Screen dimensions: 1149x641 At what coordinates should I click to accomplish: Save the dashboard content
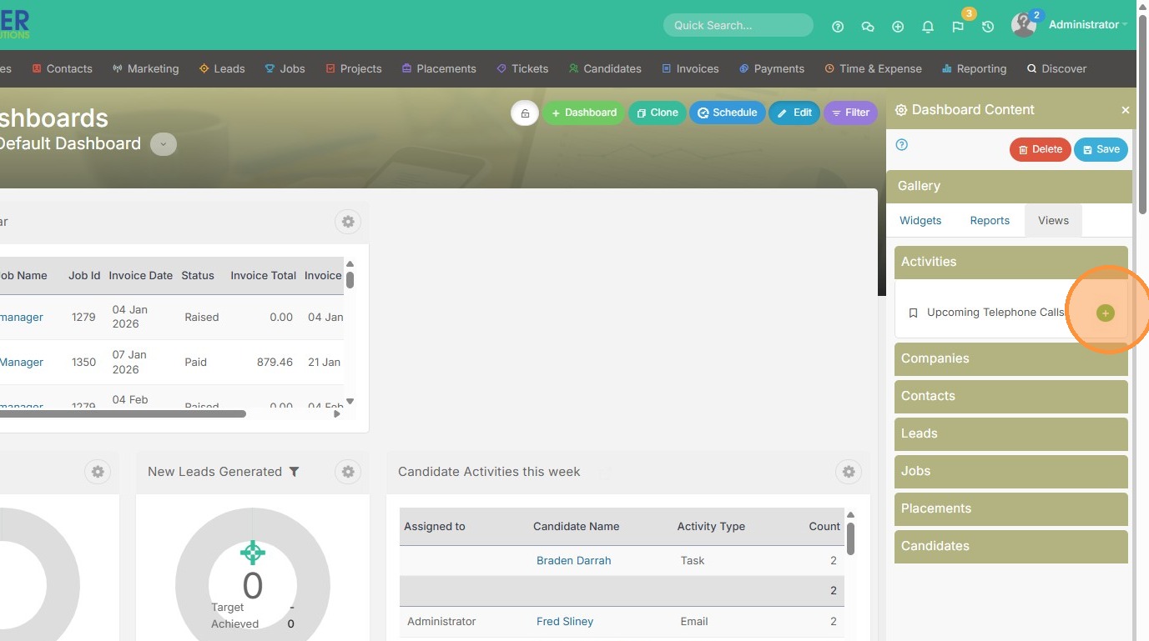(1101, 150)
